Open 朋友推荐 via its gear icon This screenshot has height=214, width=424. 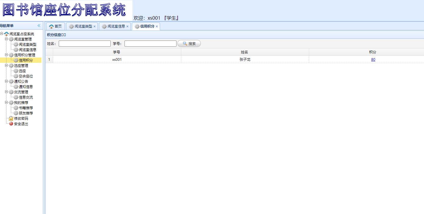[16, 113]
